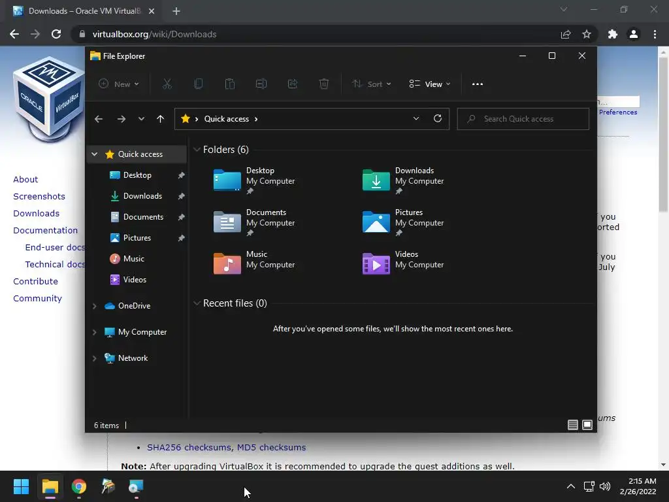Viewport: 669px width, 502px height.
Task: Open the Windows Start menu
Action: pyautogui.click(x=21, y=486)
